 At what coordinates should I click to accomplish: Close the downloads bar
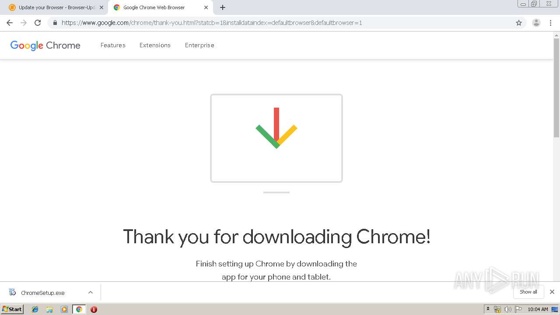552,292
